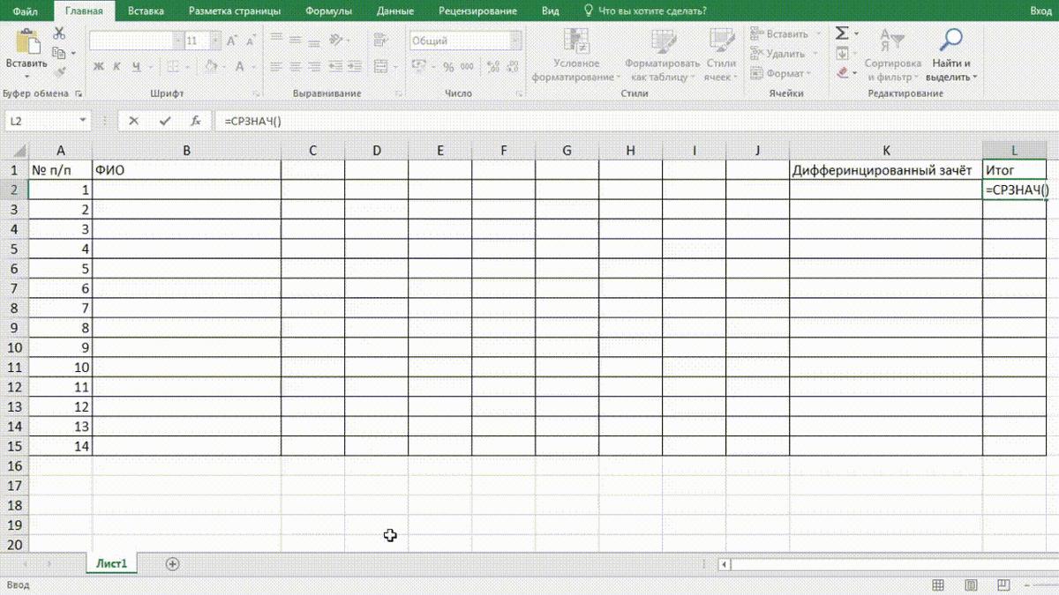Click the decrease indent icon
Screen dimensions: 1059x595
pyautogui.click(x=335, y=67)
